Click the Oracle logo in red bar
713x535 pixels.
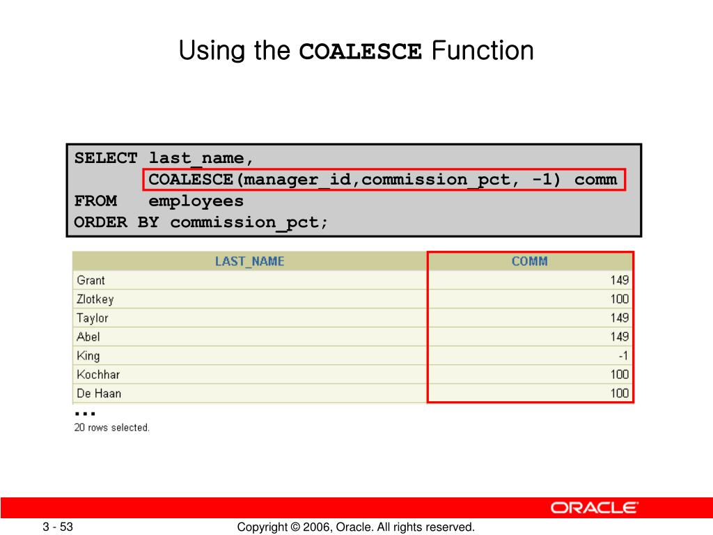point(595,508)
